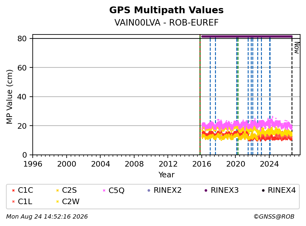Click the C1C red legend marker

coord(13,190)
